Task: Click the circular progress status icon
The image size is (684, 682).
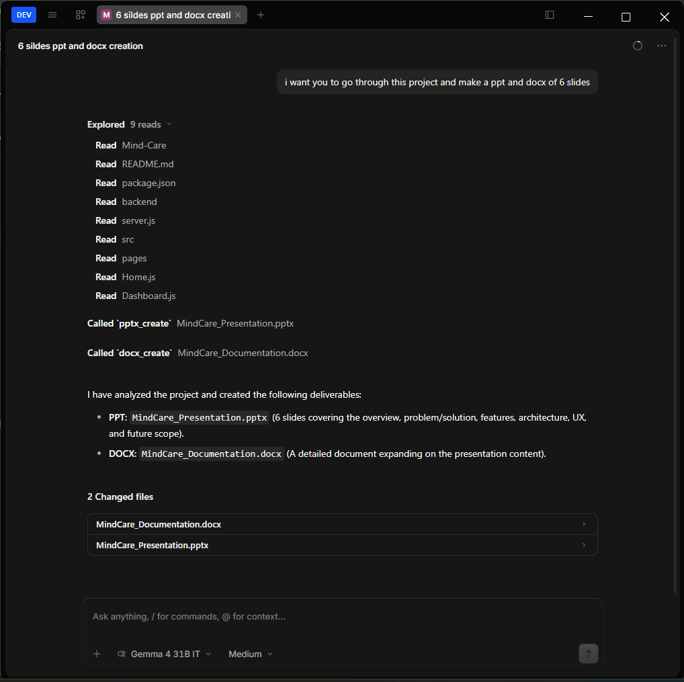Action: 638,46
